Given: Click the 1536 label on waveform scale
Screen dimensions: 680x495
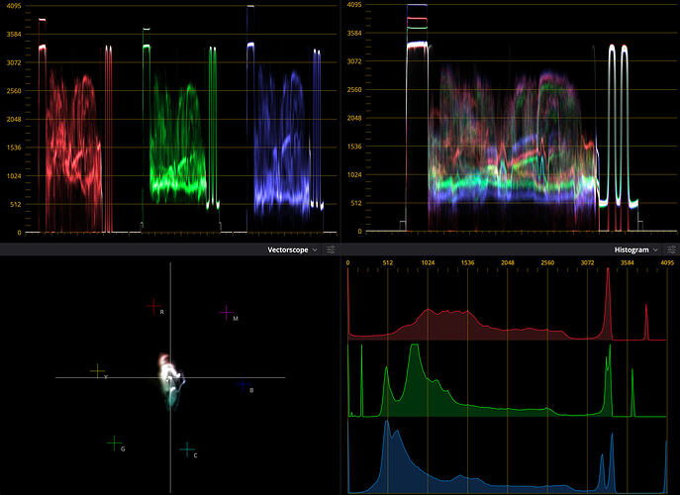Looking at the screenshot, I should click(x=354, y=147).
